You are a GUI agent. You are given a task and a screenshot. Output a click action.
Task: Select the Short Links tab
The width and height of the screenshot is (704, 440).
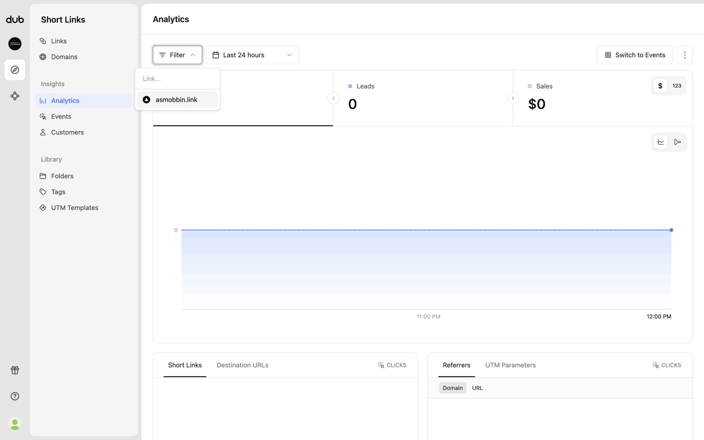coord(185,365)
